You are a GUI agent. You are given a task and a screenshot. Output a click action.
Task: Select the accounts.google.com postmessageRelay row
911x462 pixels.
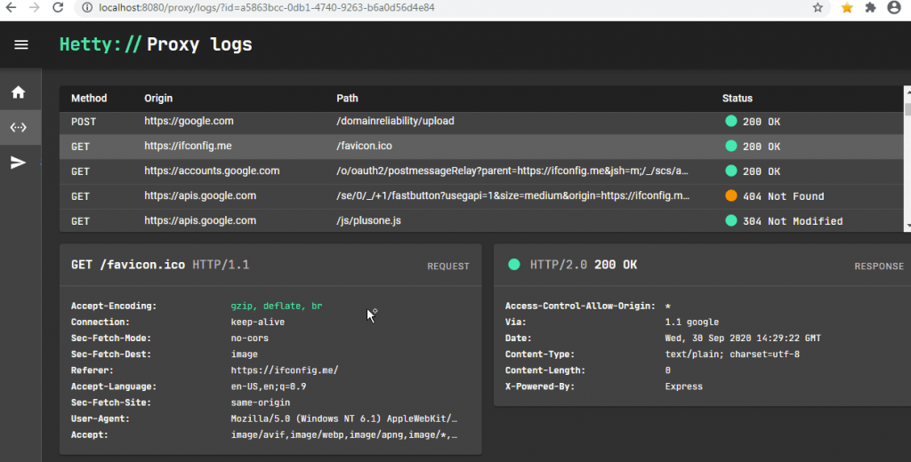(x=481, y=171)
